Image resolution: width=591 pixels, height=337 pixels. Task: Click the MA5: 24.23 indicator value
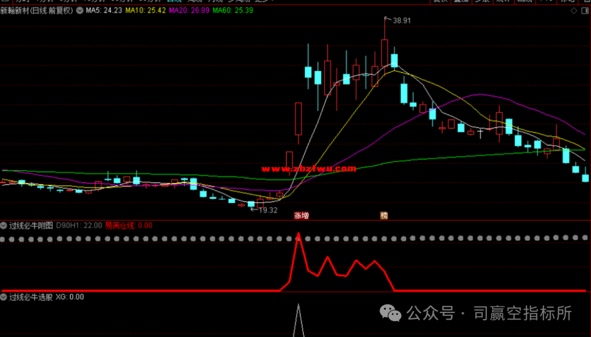click(104, 10)
